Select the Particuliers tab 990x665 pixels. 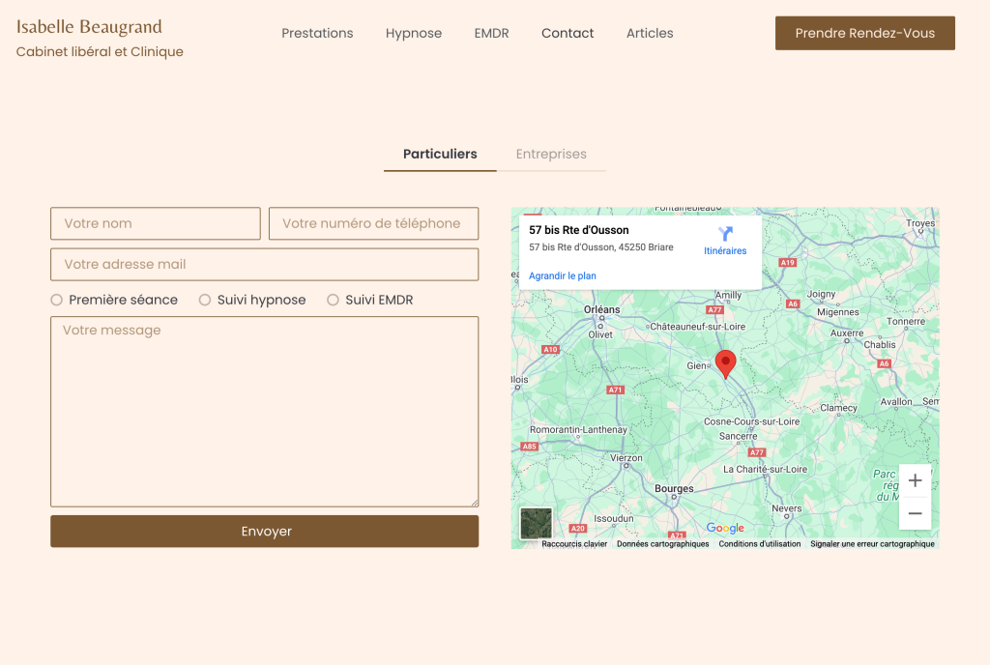coord(440,154)
